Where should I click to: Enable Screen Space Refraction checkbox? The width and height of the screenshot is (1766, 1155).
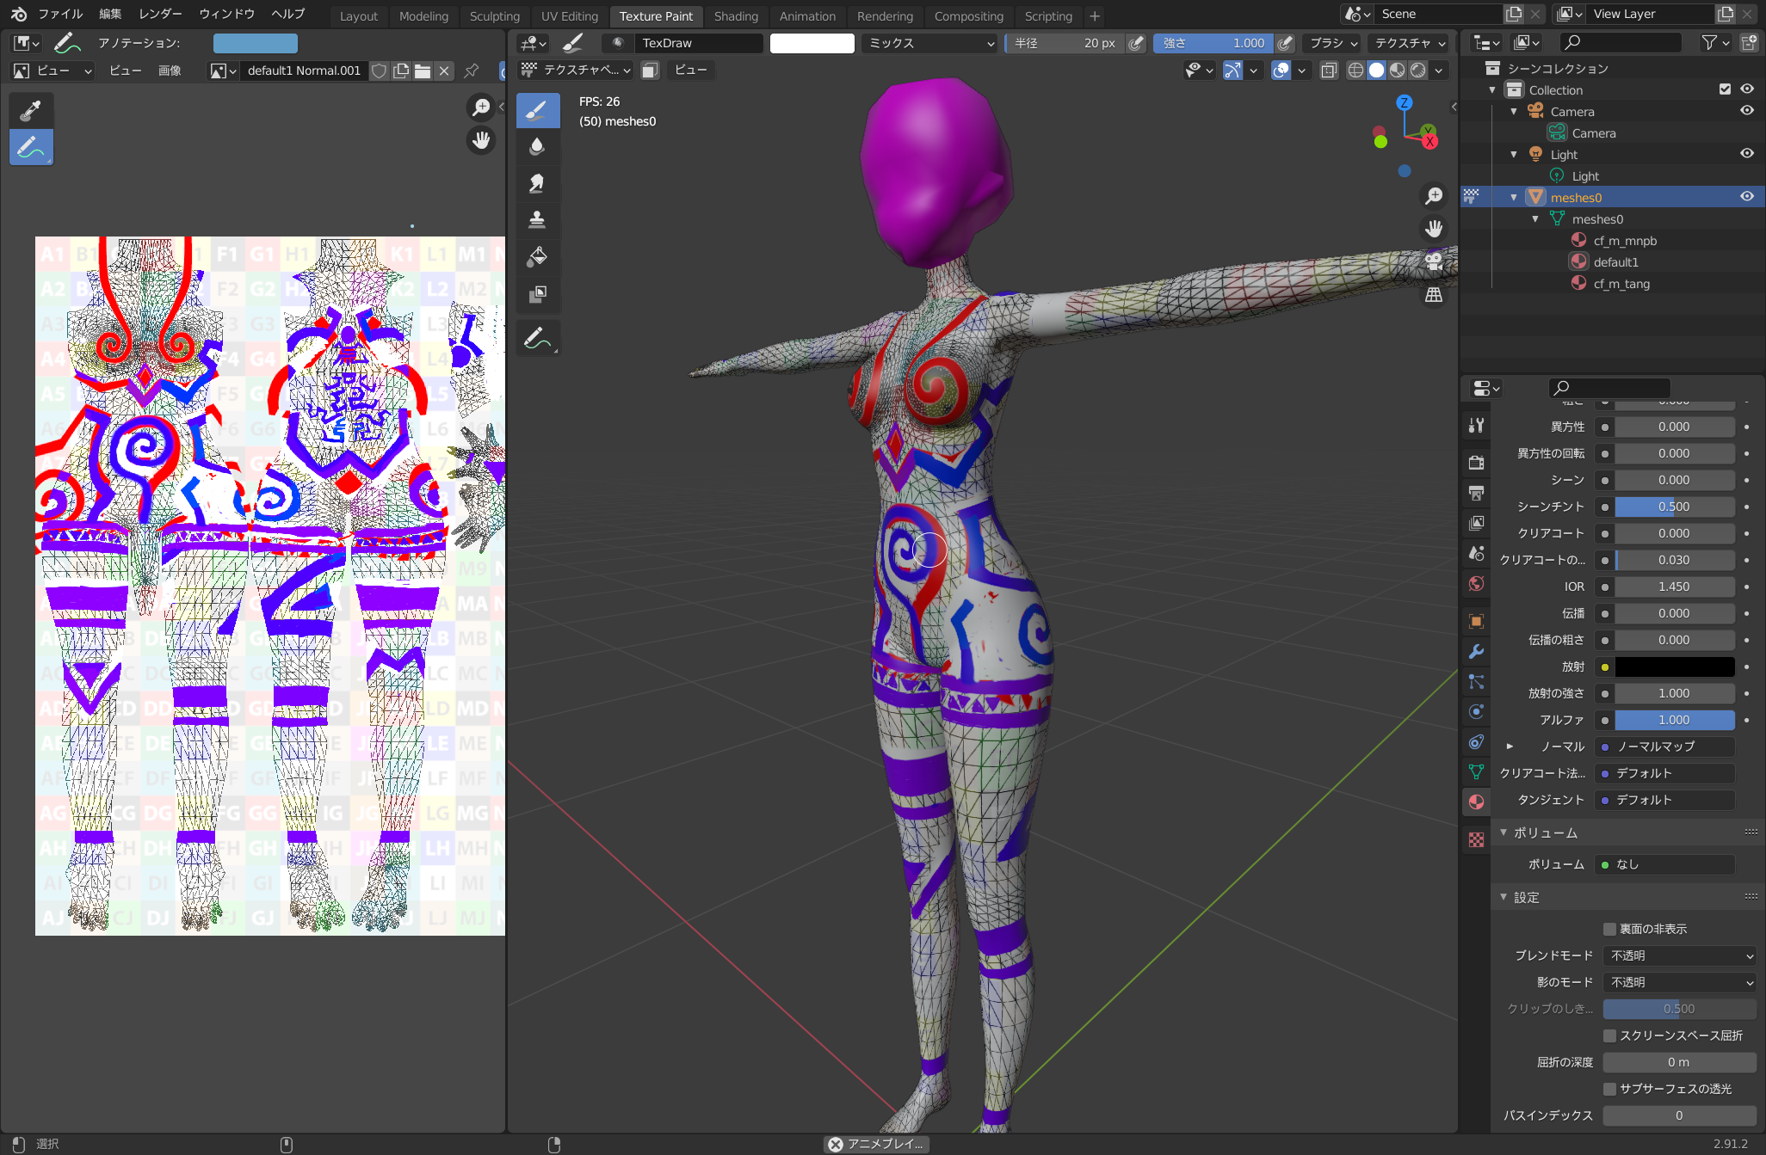tap(1609, 1035)
